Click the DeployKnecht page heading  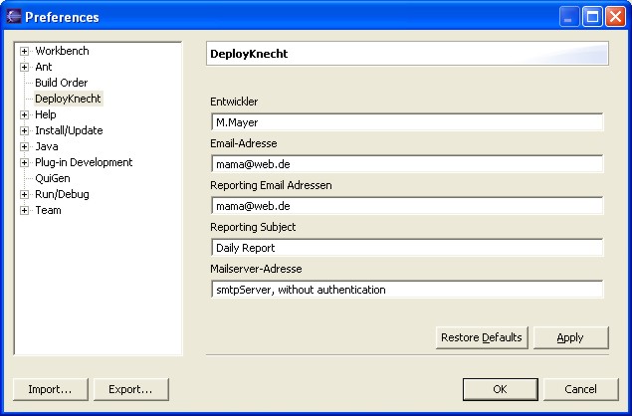coord(249,54)
